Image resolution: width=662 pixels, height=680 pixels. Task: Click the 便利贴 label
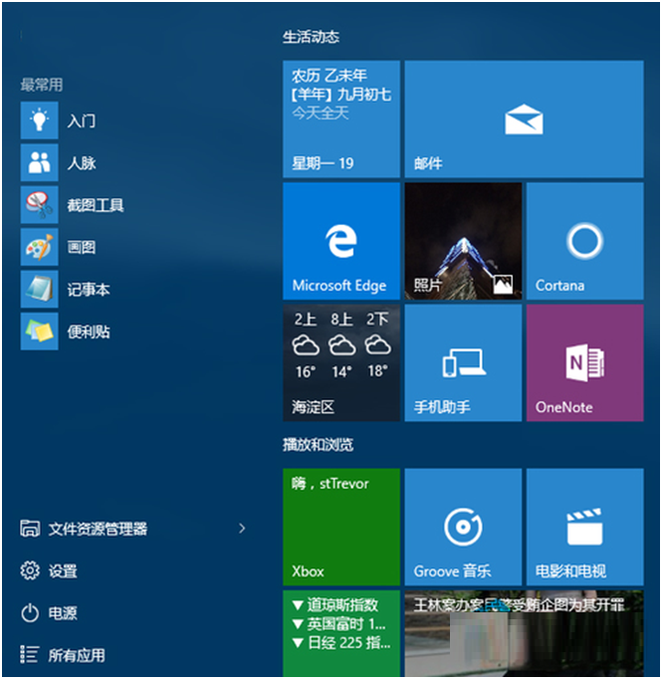pyautogui.click(x=89, y=332)
